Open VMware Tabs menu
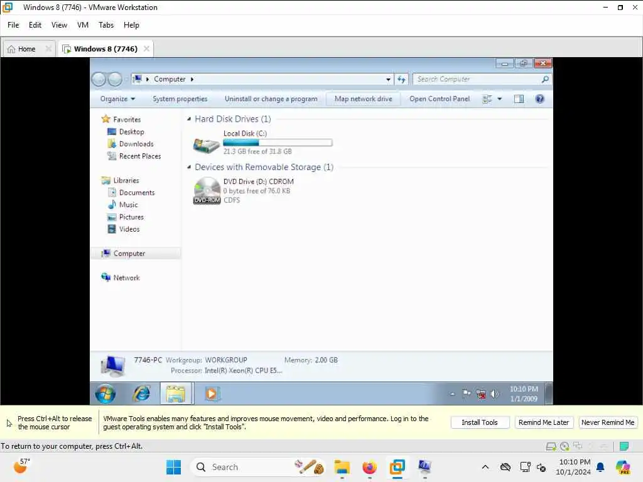Viewport: 643px width, 482px height. coord(105,25)
